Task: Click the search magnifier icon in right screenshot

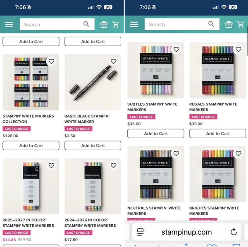Action: [x=211, y=24]
